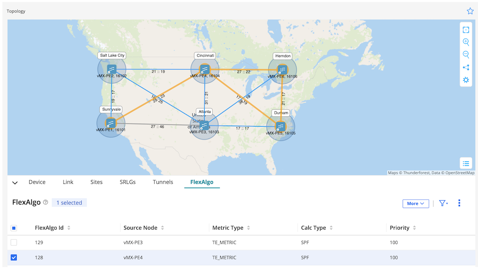Toggle the select-all header checkbox
The image size is (478, 268).
click(x=14, y=228)
